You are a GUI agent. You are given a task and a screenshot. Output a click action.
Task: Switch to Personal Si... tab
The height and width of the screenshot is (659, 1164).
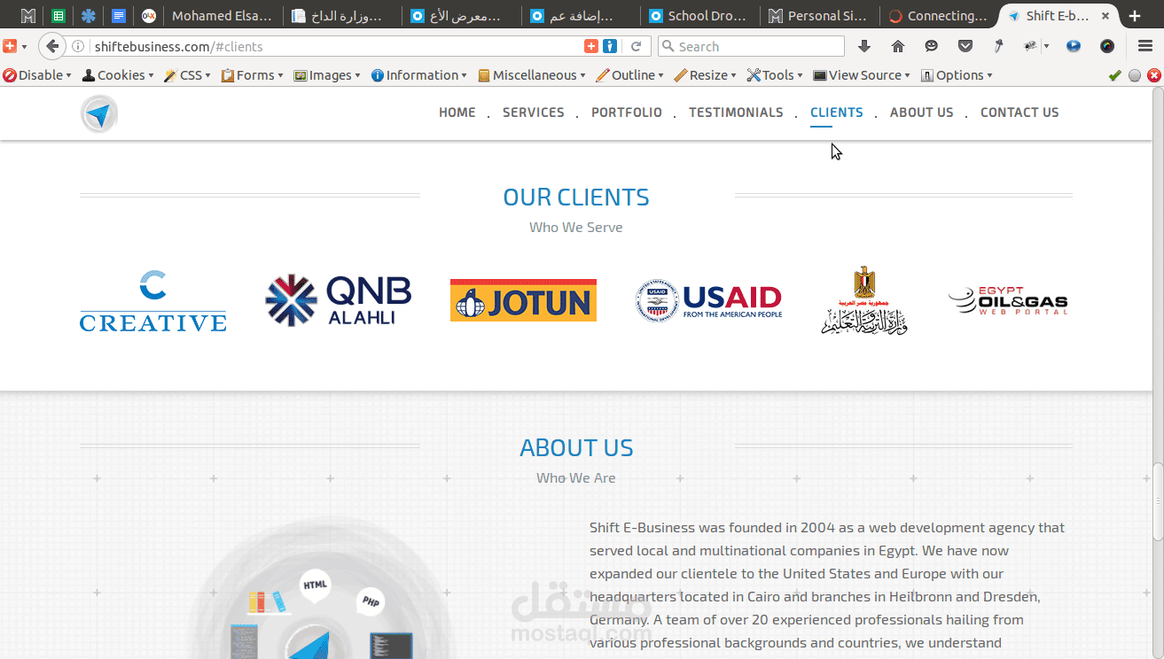(x=817, y=16)
